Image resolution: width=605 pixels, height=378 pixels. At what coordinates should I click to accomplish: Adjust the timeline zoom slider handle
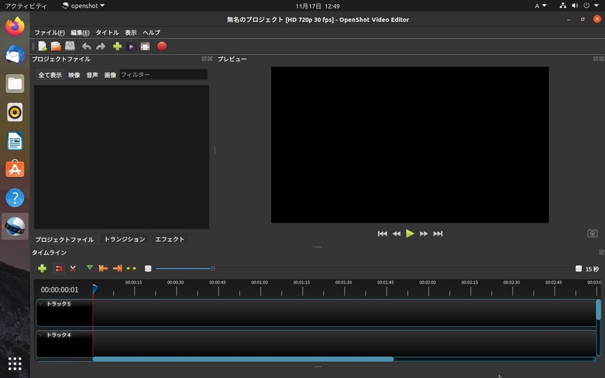pos(213,269)
